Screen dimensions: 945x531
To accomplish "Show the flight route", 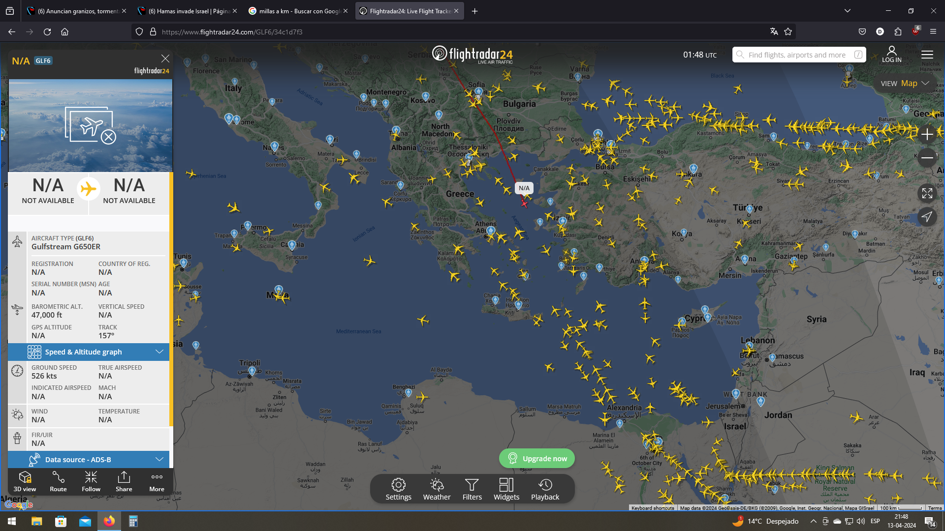I will pos(58,481).
